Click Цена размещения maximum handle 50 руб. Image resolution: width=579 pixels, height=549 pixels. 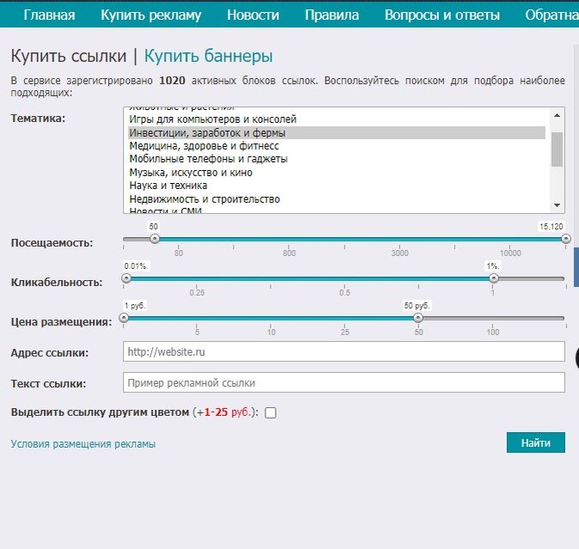(418, 318)
